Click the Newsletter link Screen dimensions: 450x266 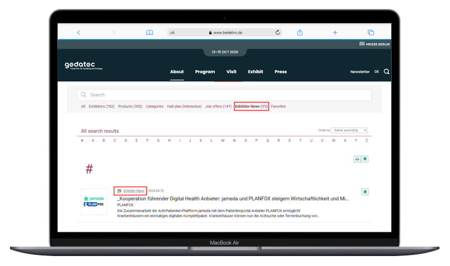(360, 71)
